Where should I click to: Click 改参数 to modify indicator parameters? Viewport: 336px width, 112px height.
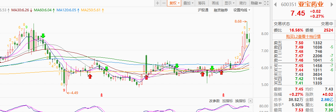[214, 101]
